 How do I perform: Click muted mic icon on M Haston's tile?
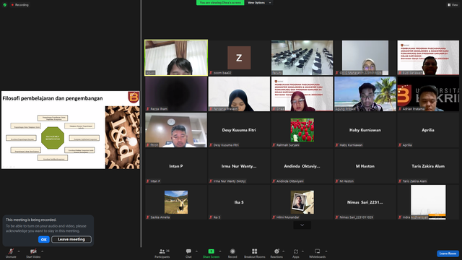(337, 181)
